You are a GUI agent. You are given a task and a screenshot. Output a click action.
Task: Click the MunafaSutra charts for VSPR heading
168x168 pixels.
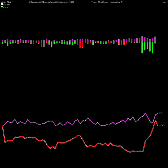(x=51, y=2)
